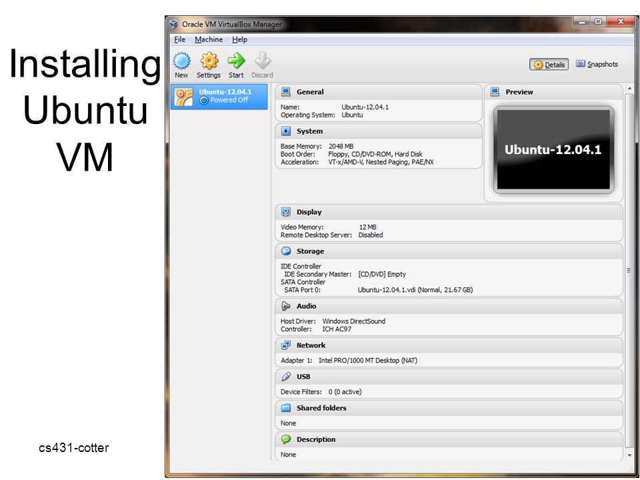Click the details pane scrollbar thumb
Image resolution: width=640 pixels, height=480 pixels.
pyautogui.click(x=629, y=270)
